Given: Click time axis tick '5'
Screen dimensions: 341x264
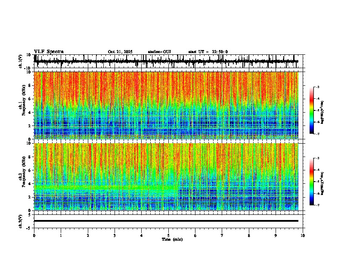Looking at the screenshot, I should pyautogui.click(x=168, y=236).
